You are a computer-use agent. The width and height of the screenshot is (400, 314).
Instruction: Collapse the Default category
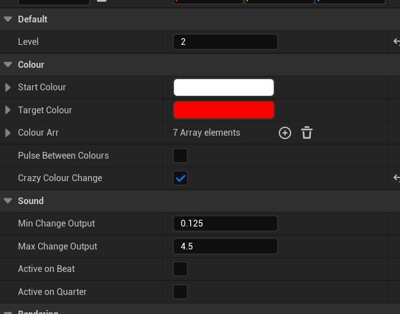[x=8, y=19]
